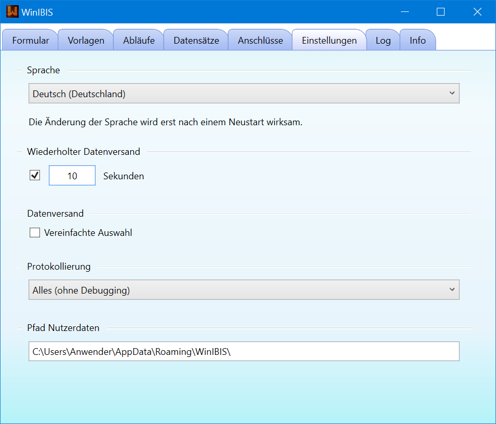Go to the Abläufe tab
Screen dimensions: 496x424
tap(139, 40)
